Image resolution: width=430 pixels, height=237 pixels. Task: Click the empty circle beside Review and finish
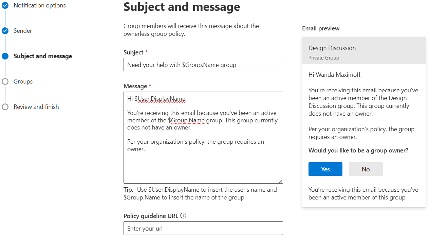(x=5, y=106)
